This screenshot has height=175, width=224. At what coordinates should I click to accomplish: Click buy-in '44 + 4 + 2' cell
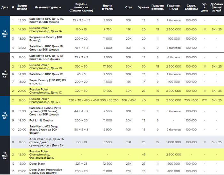point(81,111)
